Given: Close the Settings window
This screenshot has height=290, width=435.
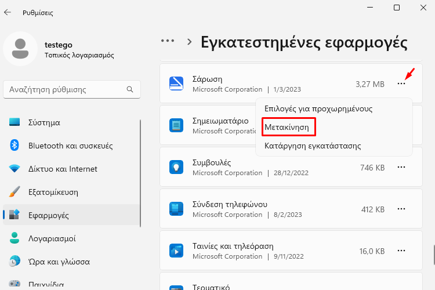Looking at the screenshot, I should tap(423, 8).
